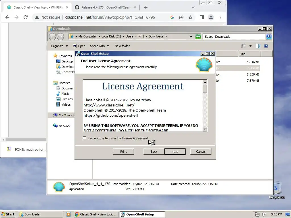Grab the license text scrollbar thumb
This screenshot has height=218, width=291.
coord(205,89)
